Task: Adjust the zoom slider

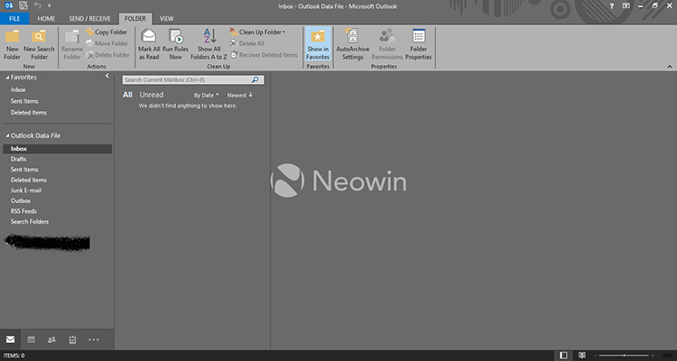Action: click(x=625, y=356)
